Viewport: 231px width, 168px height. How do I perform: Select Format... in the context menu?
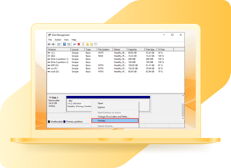coord(115,120)
